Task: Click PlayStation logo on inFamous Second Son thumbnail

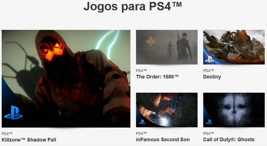Action: [x=142, y=122]
